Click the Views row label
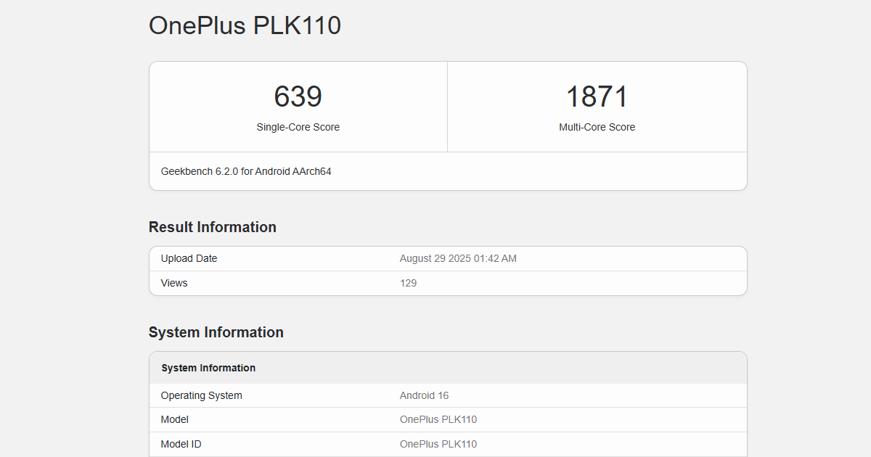The width and height of the screenshot is (871, 457). point(174,284)
